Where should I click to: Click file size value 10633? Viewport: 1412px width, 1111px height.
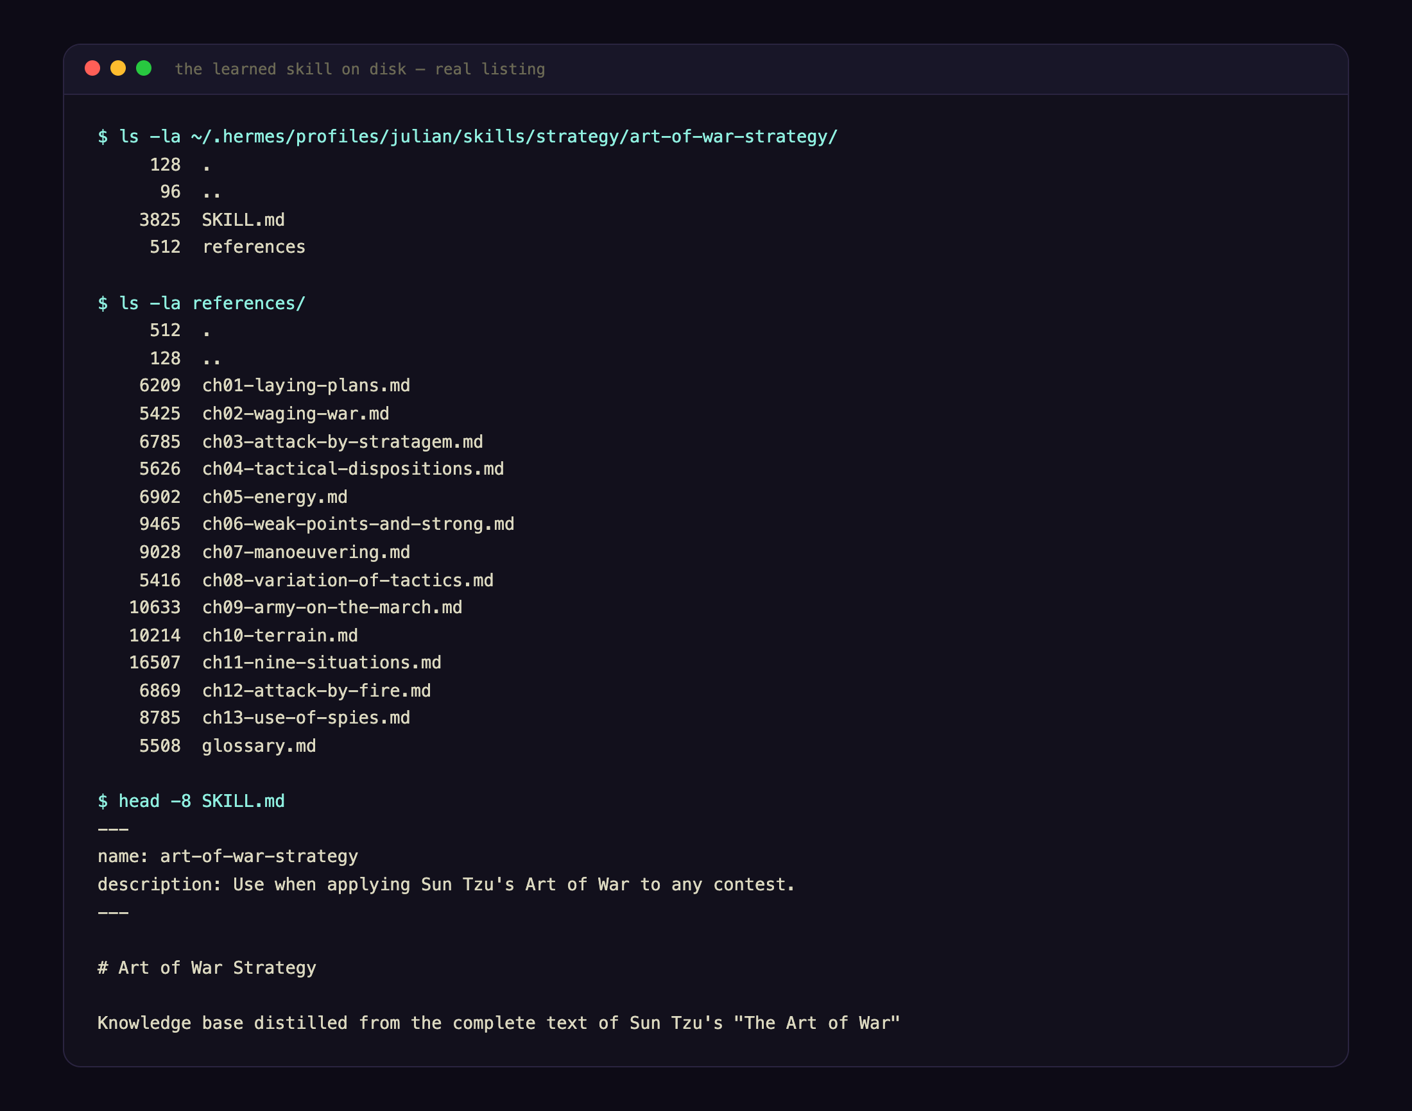click(154, 607)
